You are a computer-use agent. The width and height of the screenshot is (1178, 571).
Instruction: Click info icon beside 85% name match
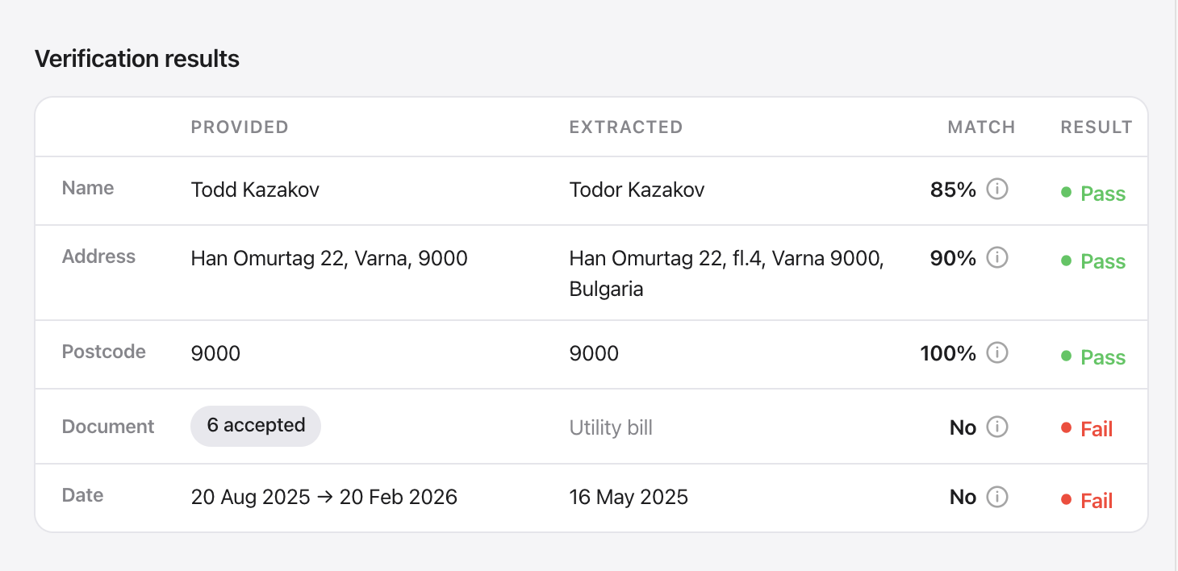point(997,190)
